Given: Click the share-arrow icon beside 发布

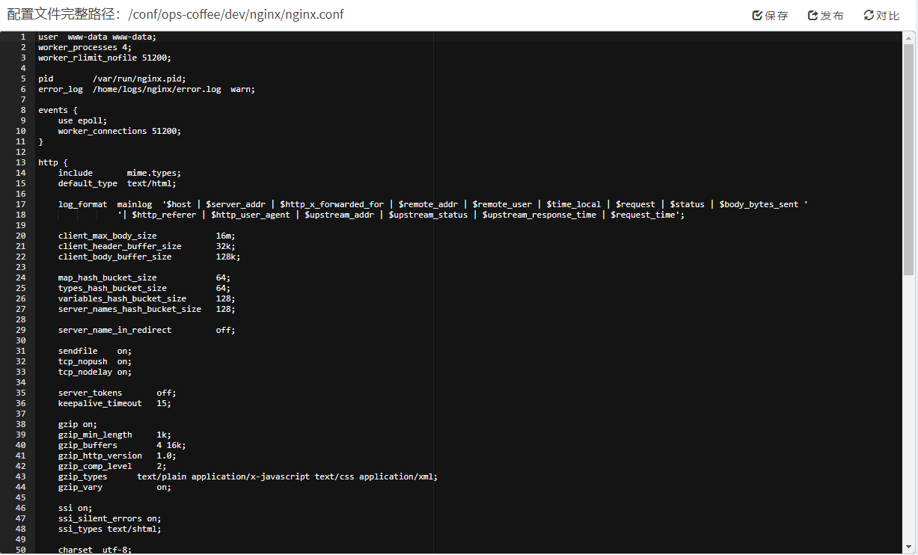Looking at the screenshot, I should click(813, 15).
